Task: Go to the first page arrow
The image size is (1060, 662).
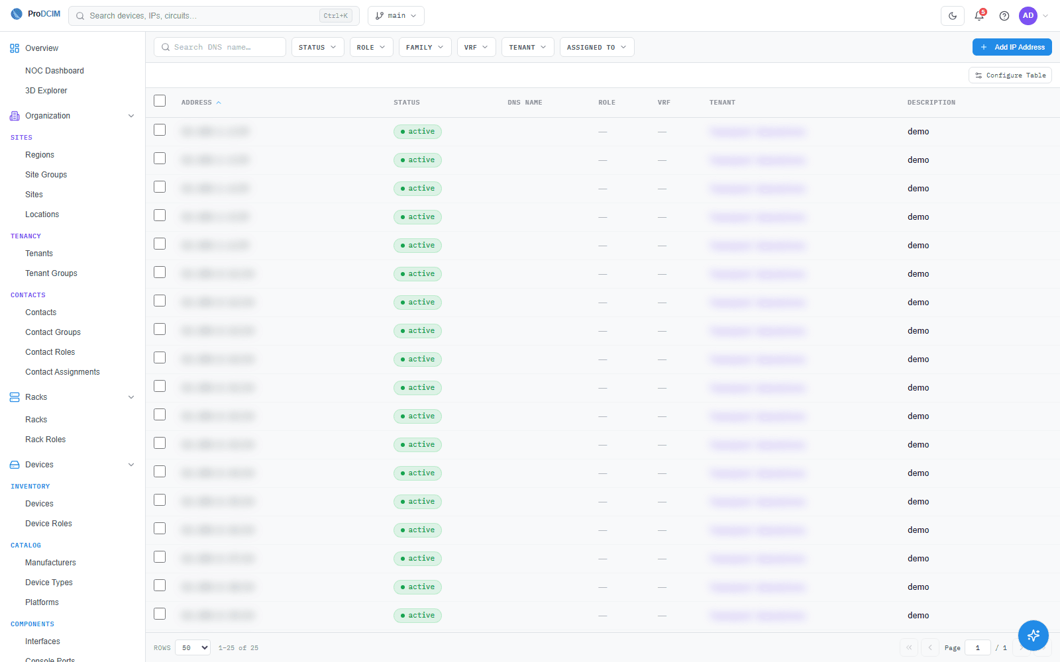Action: (x=909, y=647)
